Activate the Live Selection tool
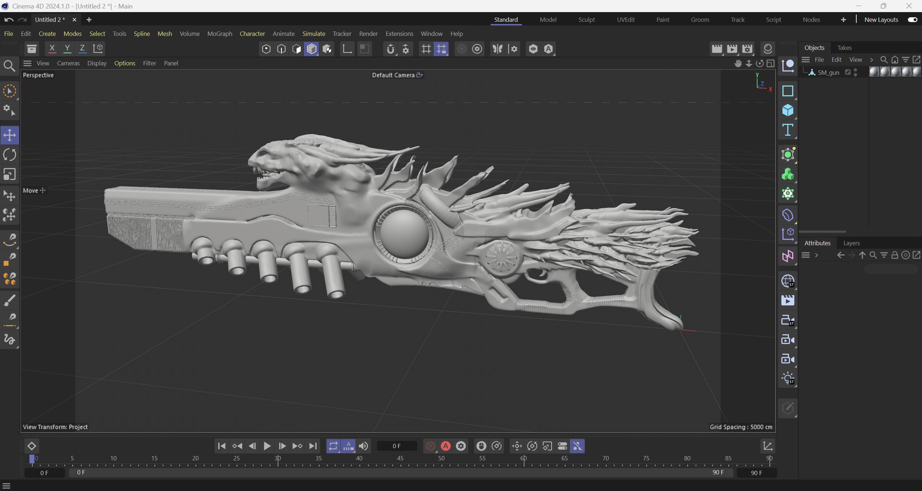 (10, 91)
